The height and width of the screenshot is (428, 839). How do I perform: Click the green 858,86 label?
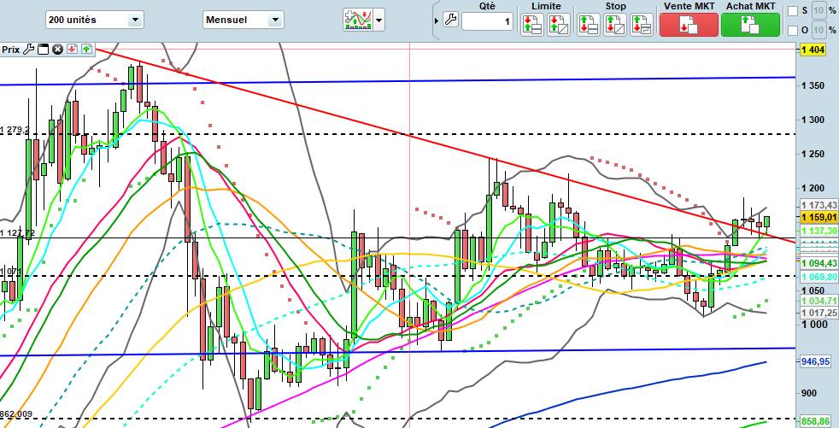[x=815, y=421]
